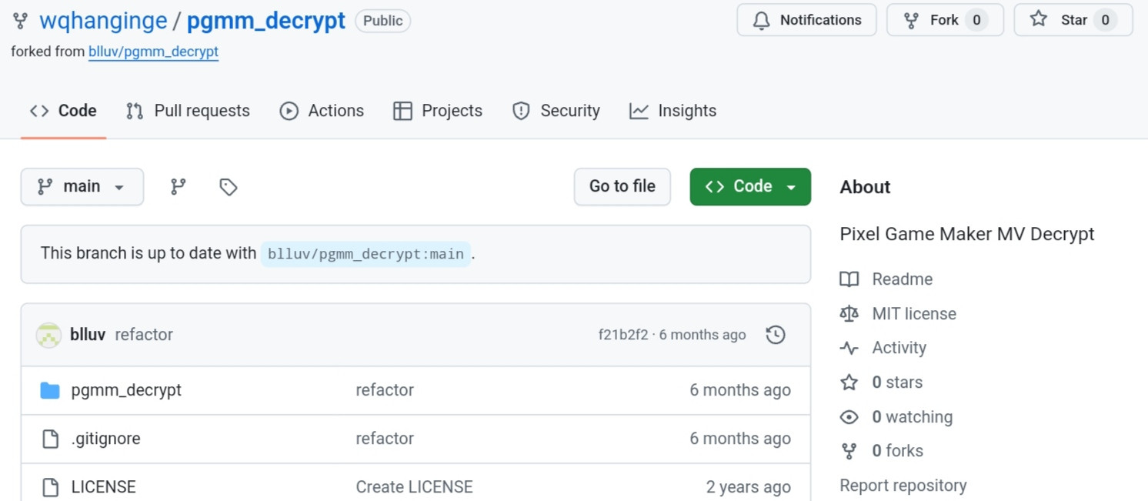The image size is (1148, 501).
Task: Go to the Projects tab
Action: [x=437, y=111]
